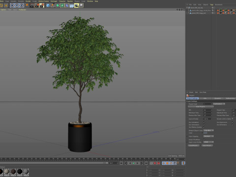
Task: Toggle Use Animation checkbox
Action: [x=204, y=122]
